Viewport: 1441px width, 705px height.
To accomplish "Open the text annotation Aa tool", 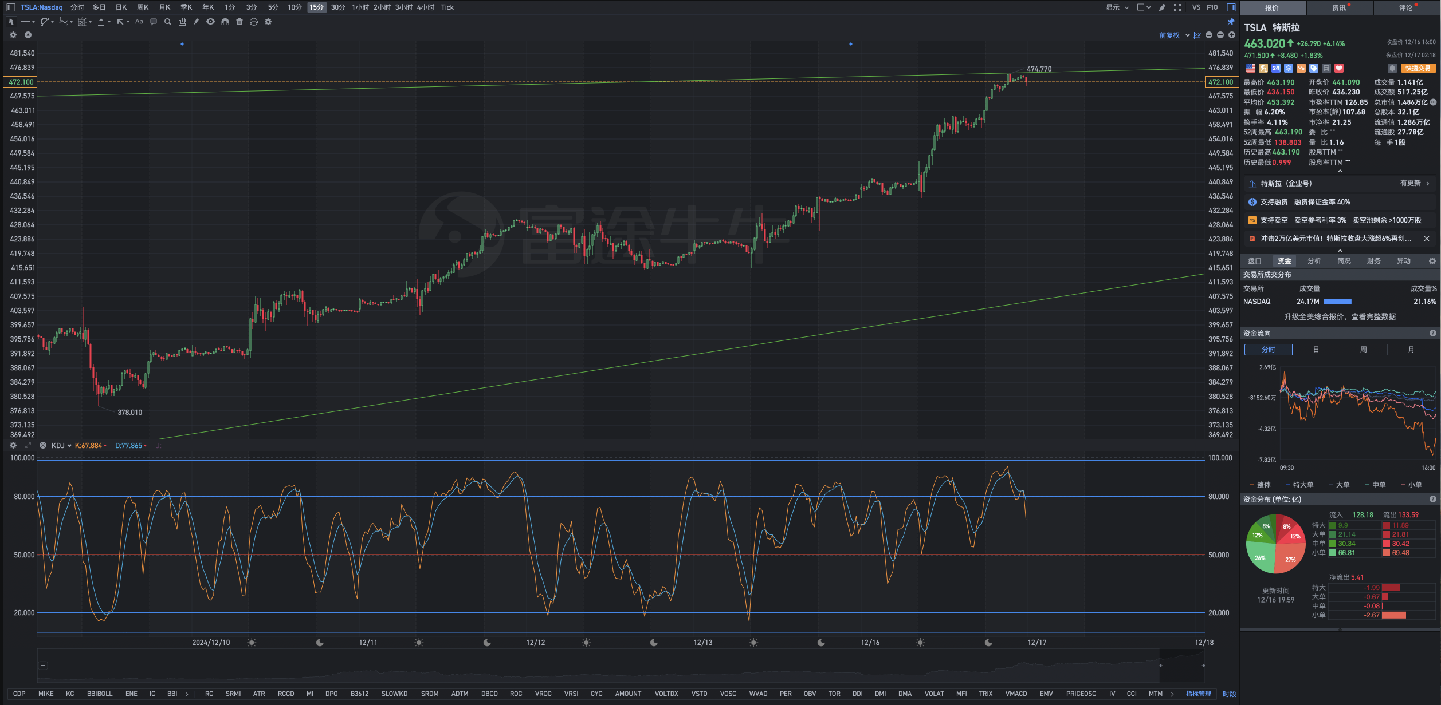I will click(x=139, y=22).
